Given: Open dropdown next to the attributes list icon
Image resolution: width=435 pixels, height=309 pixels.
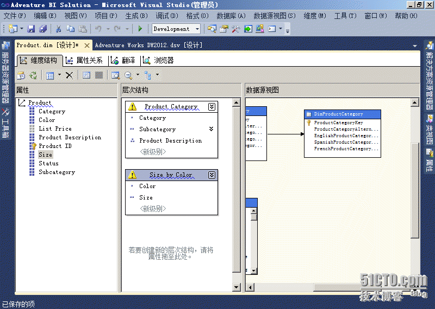Looking at the screenshot, I should [x=59, y=75].
